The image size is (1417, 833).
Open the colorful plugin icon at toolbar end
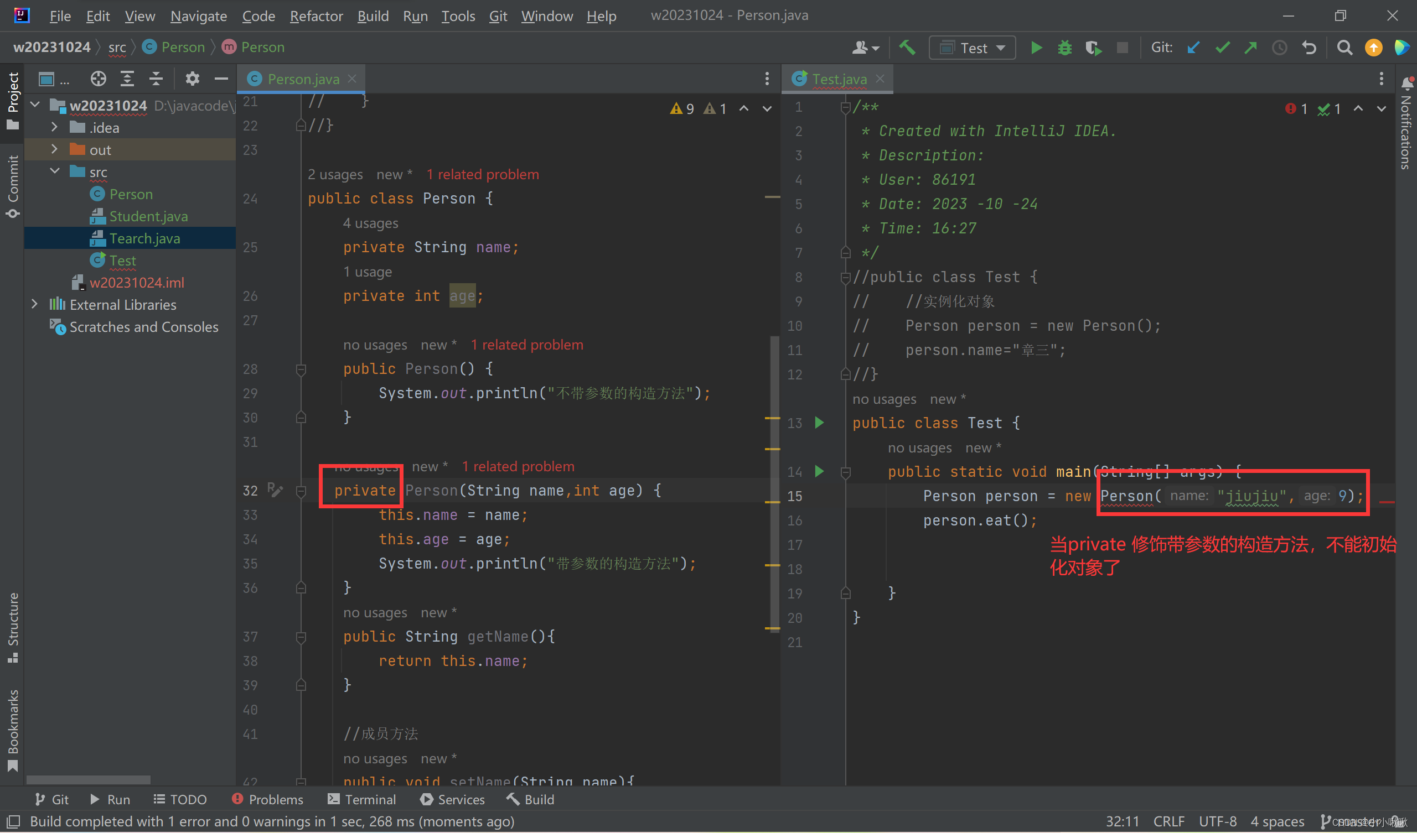[x=1402, y=48]
